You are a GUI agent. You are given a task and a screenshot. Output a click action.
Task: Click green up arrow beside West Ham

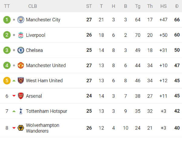click(14, 81)
